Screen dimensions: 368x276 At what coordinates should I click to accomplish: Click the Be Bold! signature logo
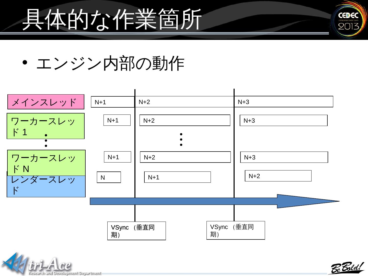[346, 268]
